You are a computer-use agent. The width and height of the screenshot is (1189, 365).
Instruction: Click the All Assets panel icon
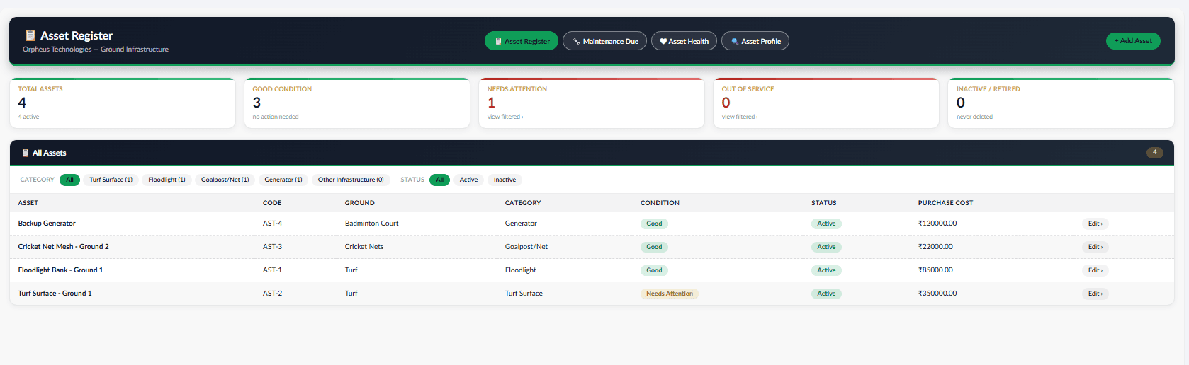(x=26, y=153)
